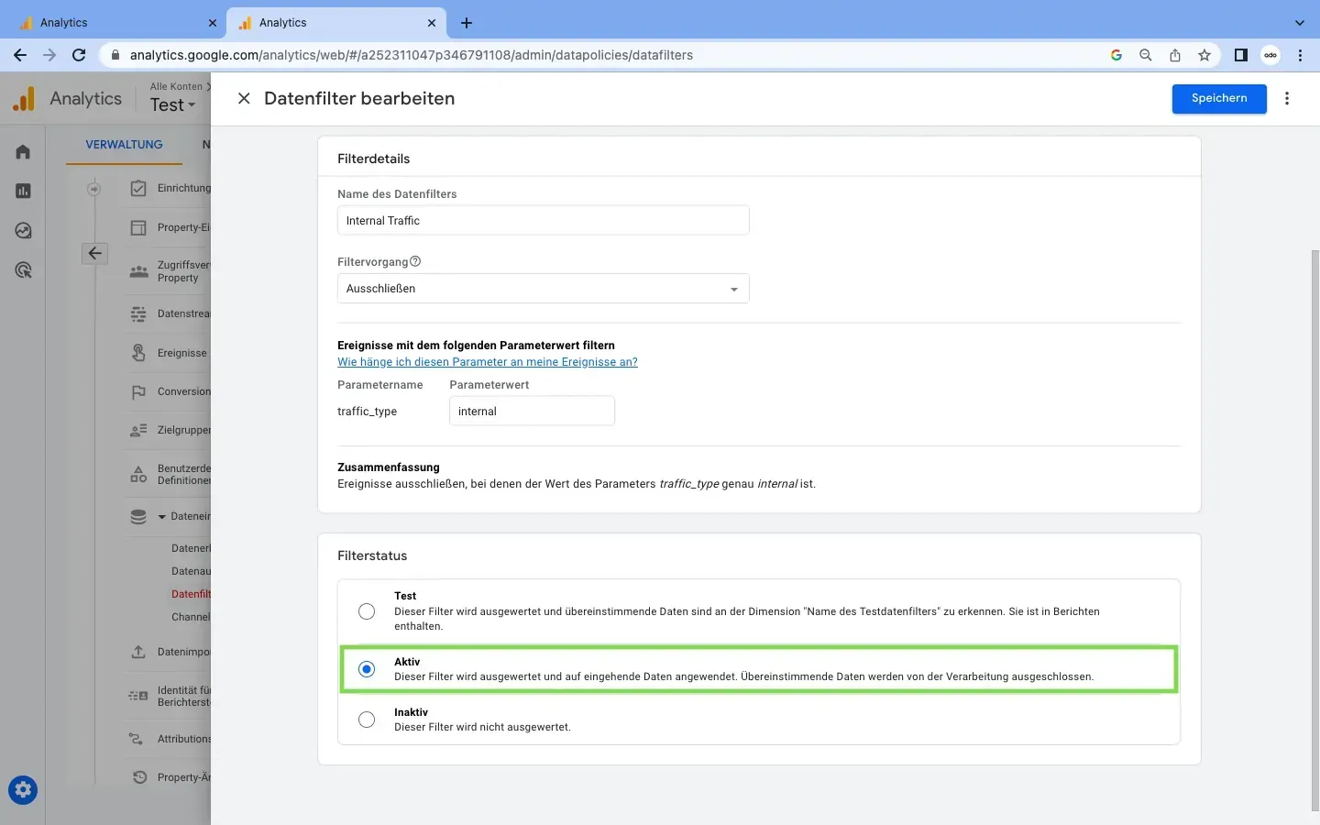This screenshot has height=825, width=1320.
Task: Click the Zugriffsverwaltung people icon
Action: (138, 271)
